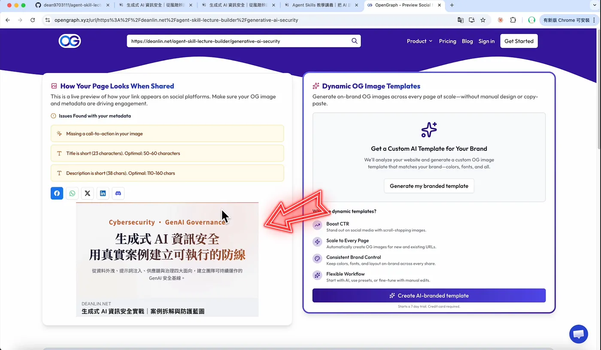Viewport: 601px width, 350px height.
Task: View site information icon in address bar
Action: tap(48, 20)
